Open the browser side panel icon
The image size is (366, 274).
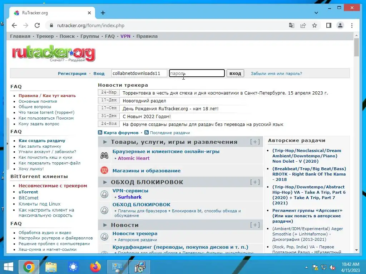tap(329, 25)
